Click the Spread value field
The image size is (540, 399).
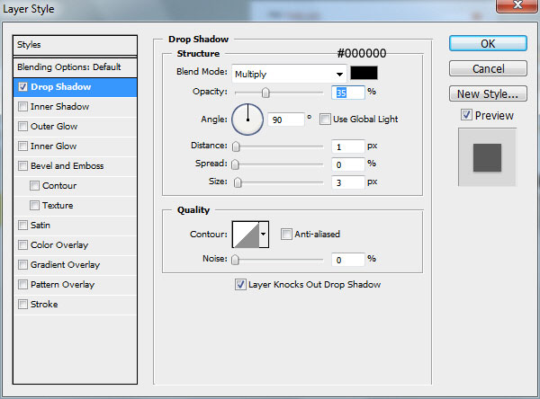coord(347,164)
